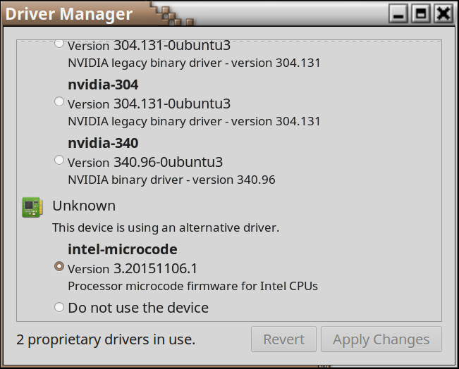Click the nvidia-304 driver name label
Image resolution: width=459 pixels, height=369 pixels.
point(103,85)
